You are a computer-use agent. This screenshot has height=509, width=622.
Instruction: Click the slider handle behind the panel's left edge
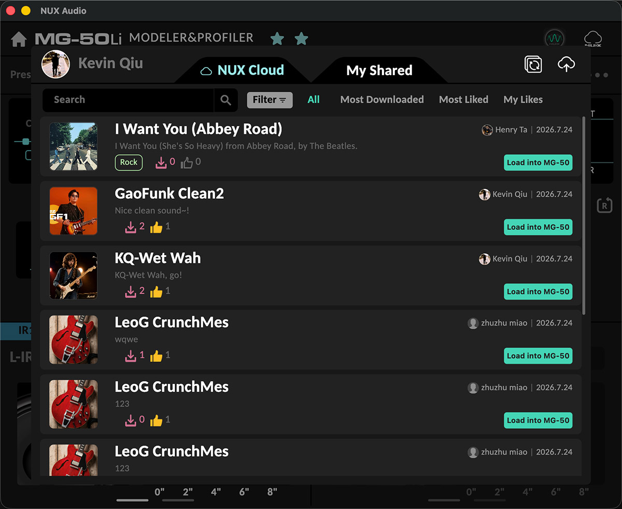click(25, 141)
